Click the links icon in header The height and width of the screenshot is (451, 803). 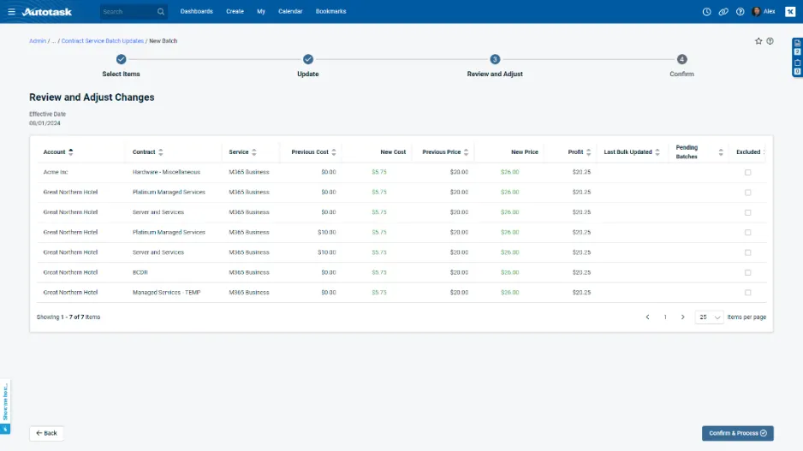pos(723,12)
